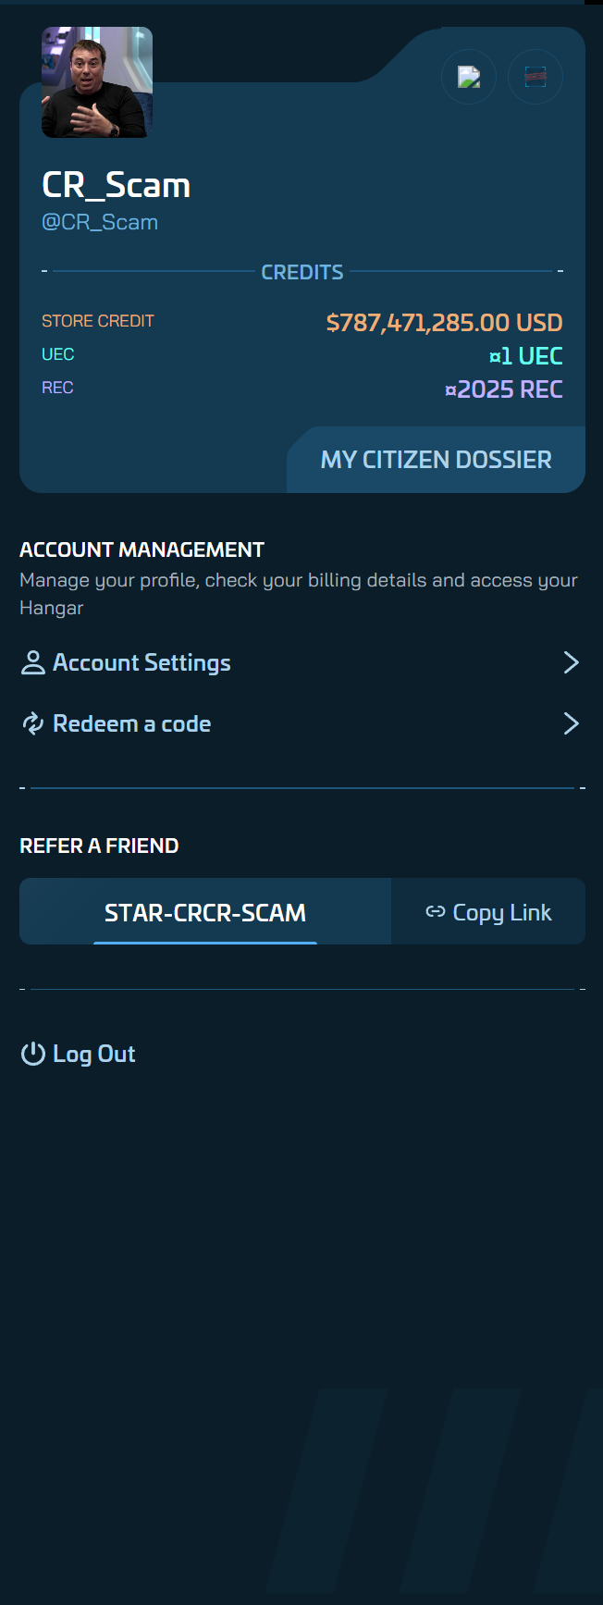The width and height of the screenshot is (603, 1605).
Task: Click the @CR_Scam handle
Action: click(100, 223)
